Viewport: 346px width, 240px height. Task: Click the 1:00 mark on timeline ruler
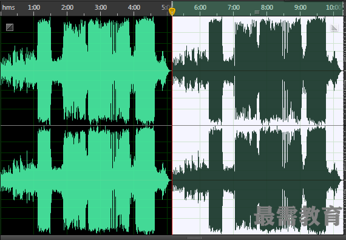click(34, 7)
